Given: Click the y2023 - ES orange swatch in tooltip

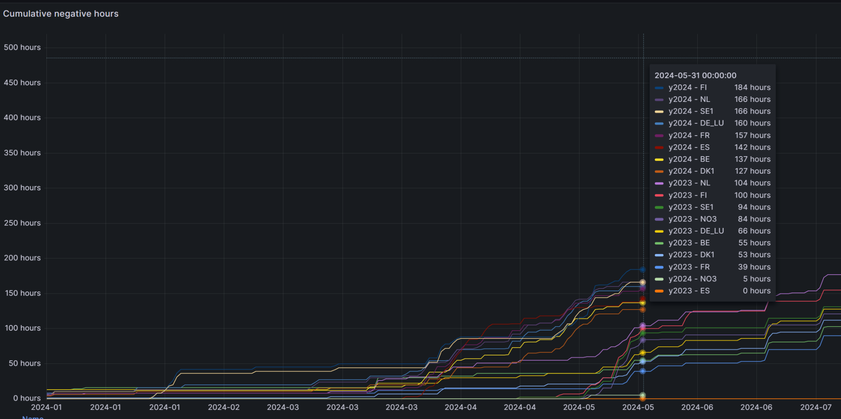Looking at the screenshot, I should click(x=659, y=291).
